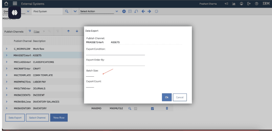Click the magnifier detail icon in MXINVENTORY row
This screenshot has width=272, height=131.
click(129, 108)
